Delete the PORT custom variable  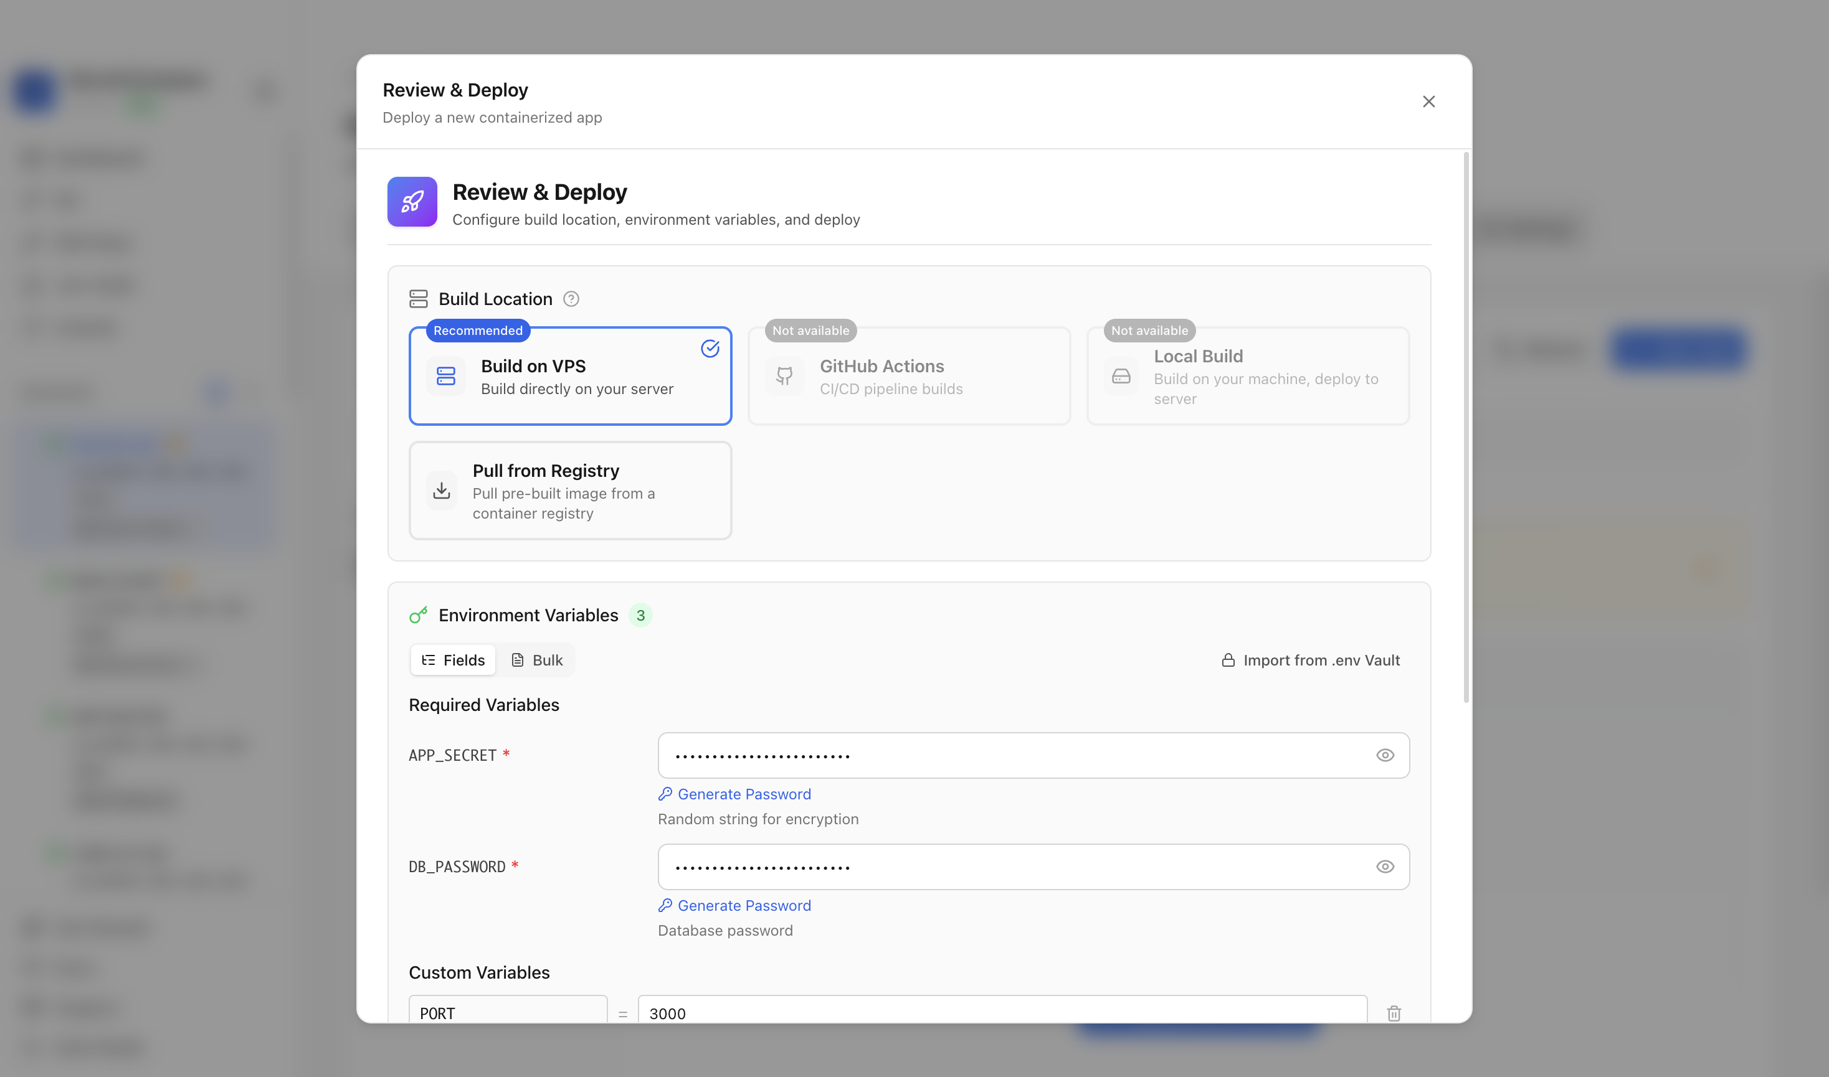click(1394, 1013)
